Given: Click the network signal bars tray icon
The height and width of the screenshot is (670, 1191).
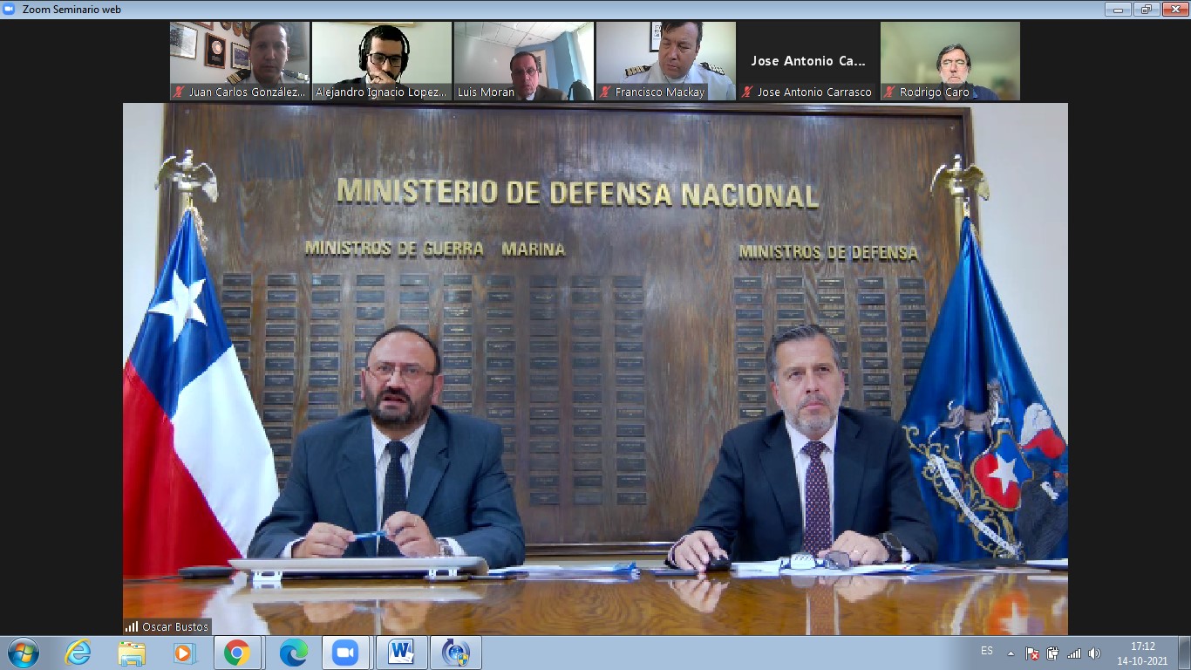Looking at the screenshot, I should [1074, 653].
